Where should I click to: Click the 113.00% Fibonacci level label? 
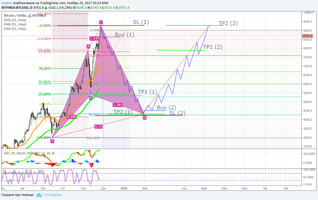pos(44,39)
